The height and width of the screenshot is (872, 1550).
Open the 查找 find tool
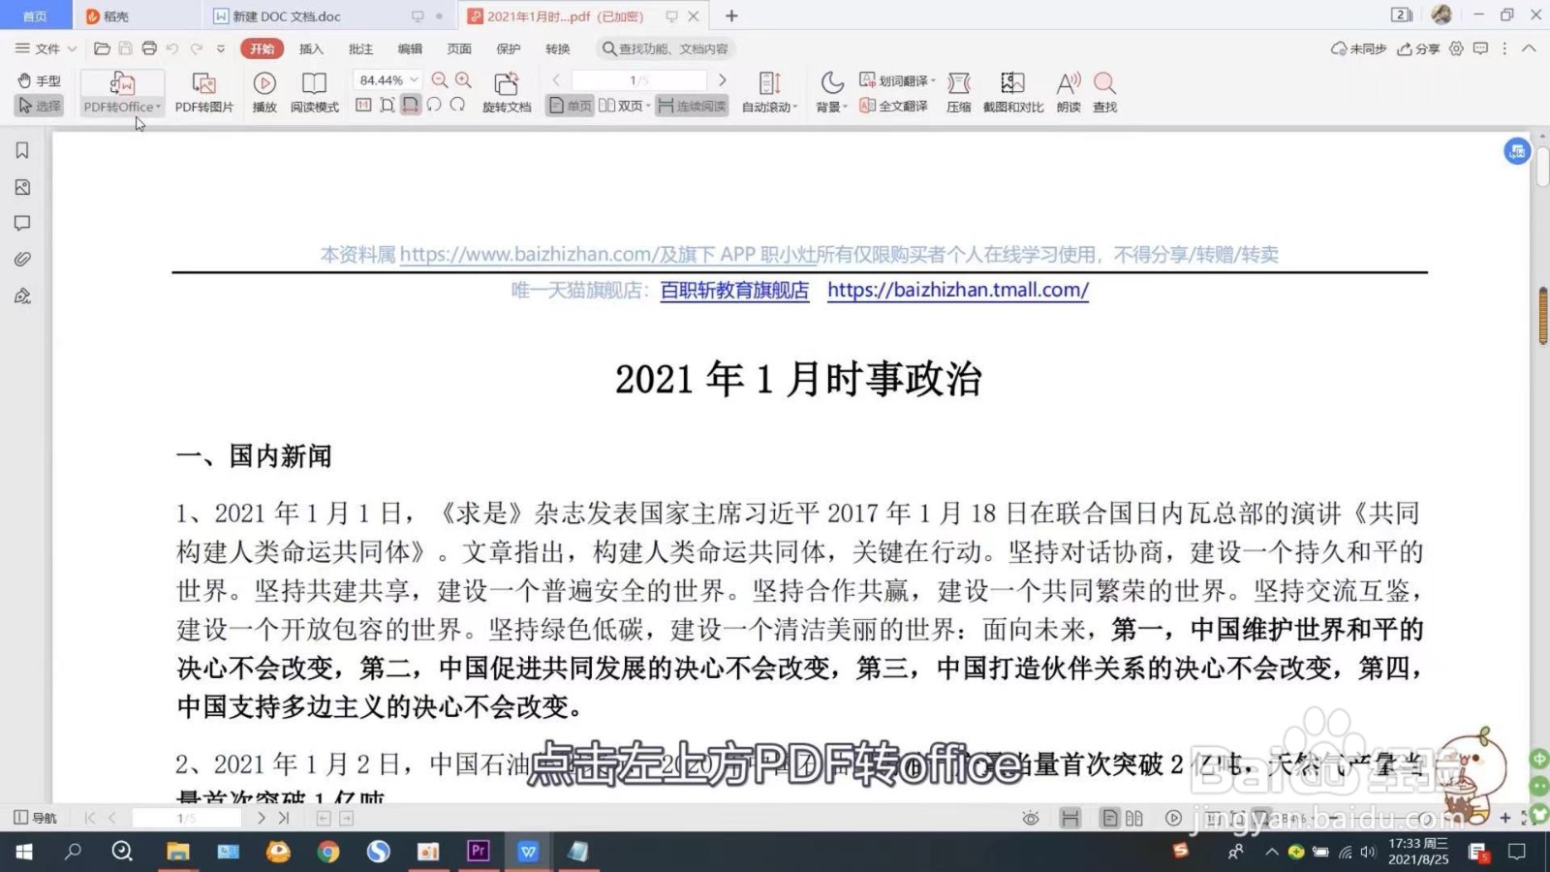(x=1104, y=93)
